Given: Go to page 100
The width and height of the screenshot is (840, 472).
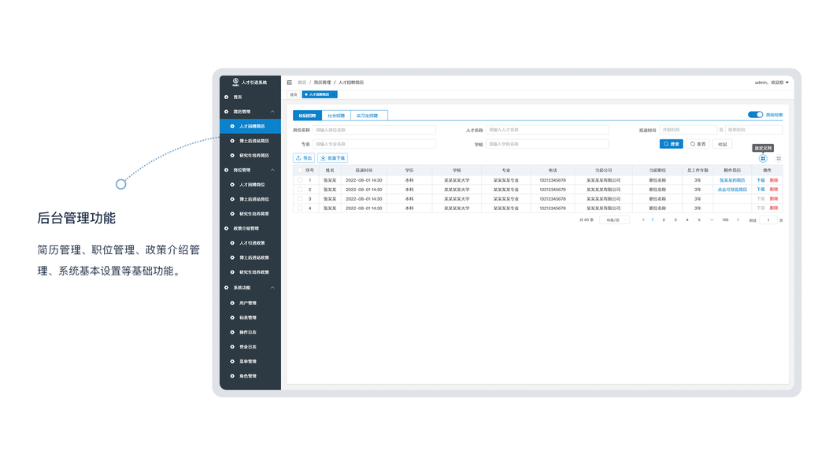Looking at the screenshot, I should pos(725,220).
